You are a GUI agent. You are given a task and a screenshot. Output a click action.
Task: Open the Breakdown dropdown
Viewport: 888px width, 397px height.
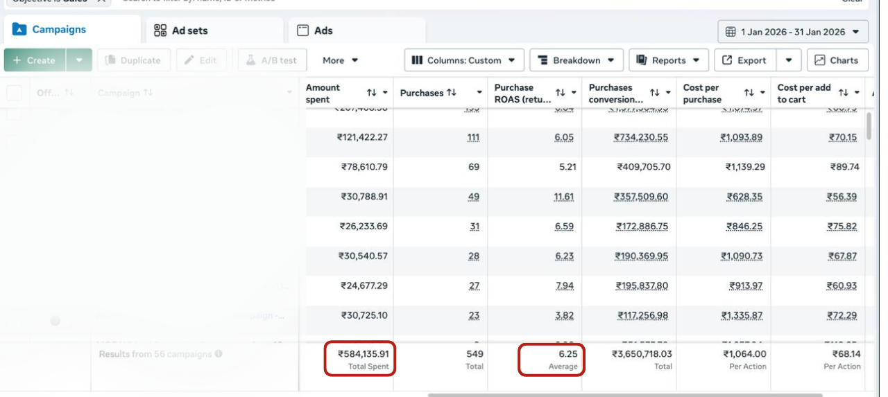point(576,60)
